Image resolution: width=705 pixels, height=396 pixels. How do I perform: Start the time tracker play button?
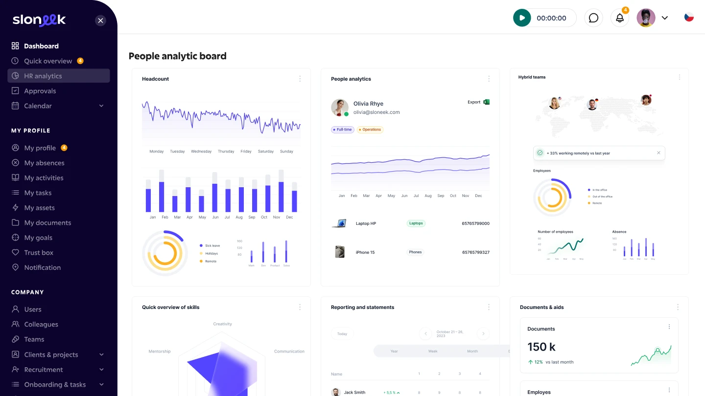(522, 18)
